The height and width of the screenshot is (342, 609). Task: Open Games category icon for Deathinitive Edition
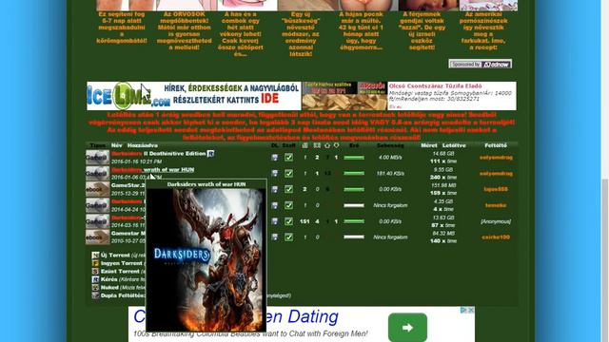tap(97, 158)
